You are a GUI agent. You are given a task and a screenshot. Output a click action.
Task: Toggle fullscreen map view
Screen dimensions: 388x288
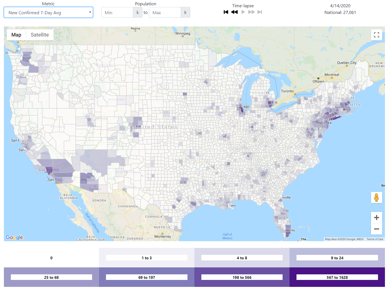377,35
